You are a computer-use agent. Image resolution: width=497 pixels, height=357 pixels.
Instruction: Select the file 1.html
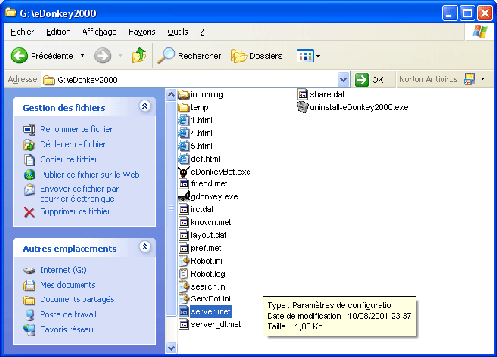(x=196, y=120)
